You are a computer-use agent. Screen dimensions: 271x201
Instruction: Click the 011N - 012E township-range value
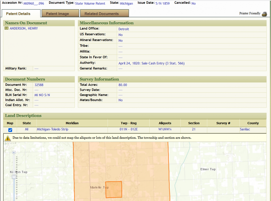(128, 130)
